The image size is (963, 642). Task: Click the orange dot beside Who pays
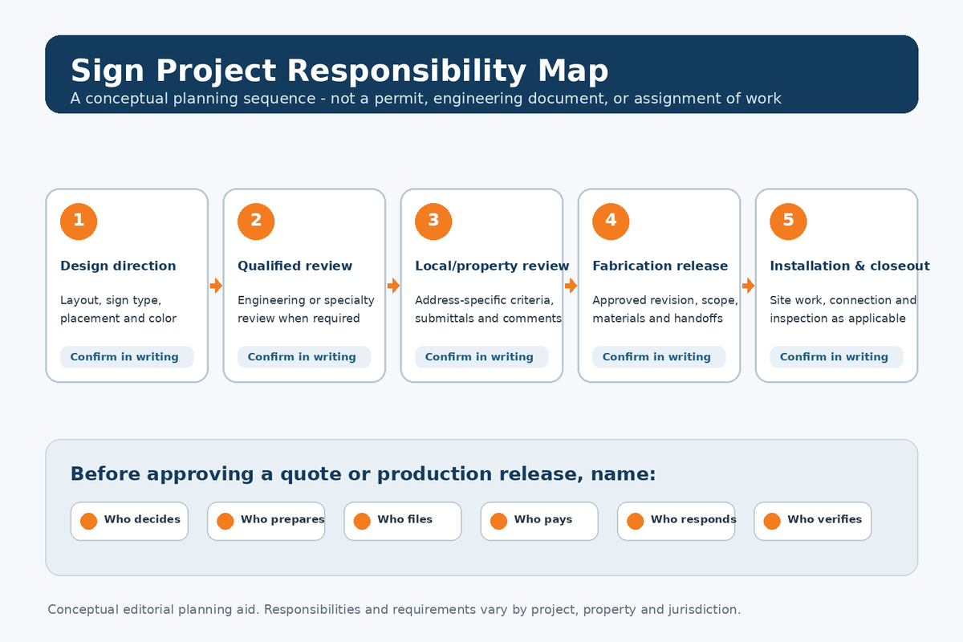498,521
